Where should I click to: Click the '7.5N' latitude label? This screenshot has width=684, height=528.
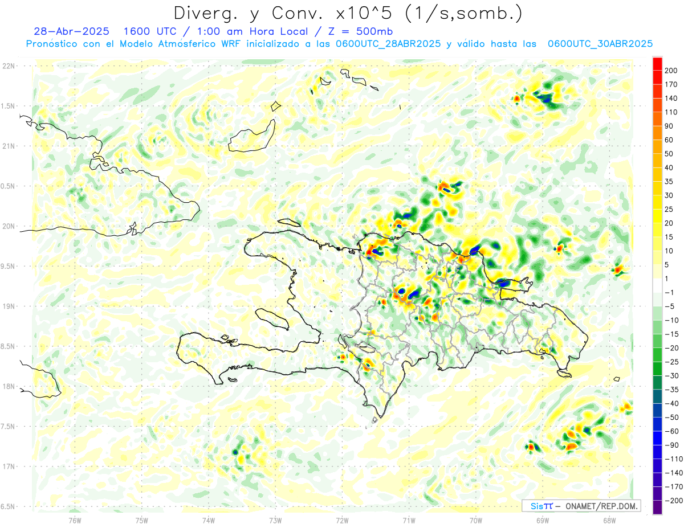click(9, 427)
